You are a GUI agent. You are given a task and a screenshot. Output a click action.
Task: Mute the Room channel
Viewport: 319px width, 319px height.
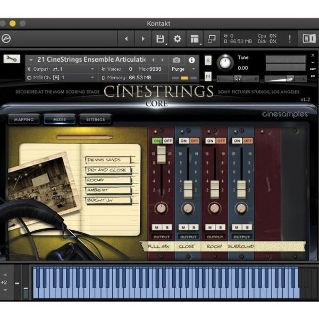click(x=210, y=227)
